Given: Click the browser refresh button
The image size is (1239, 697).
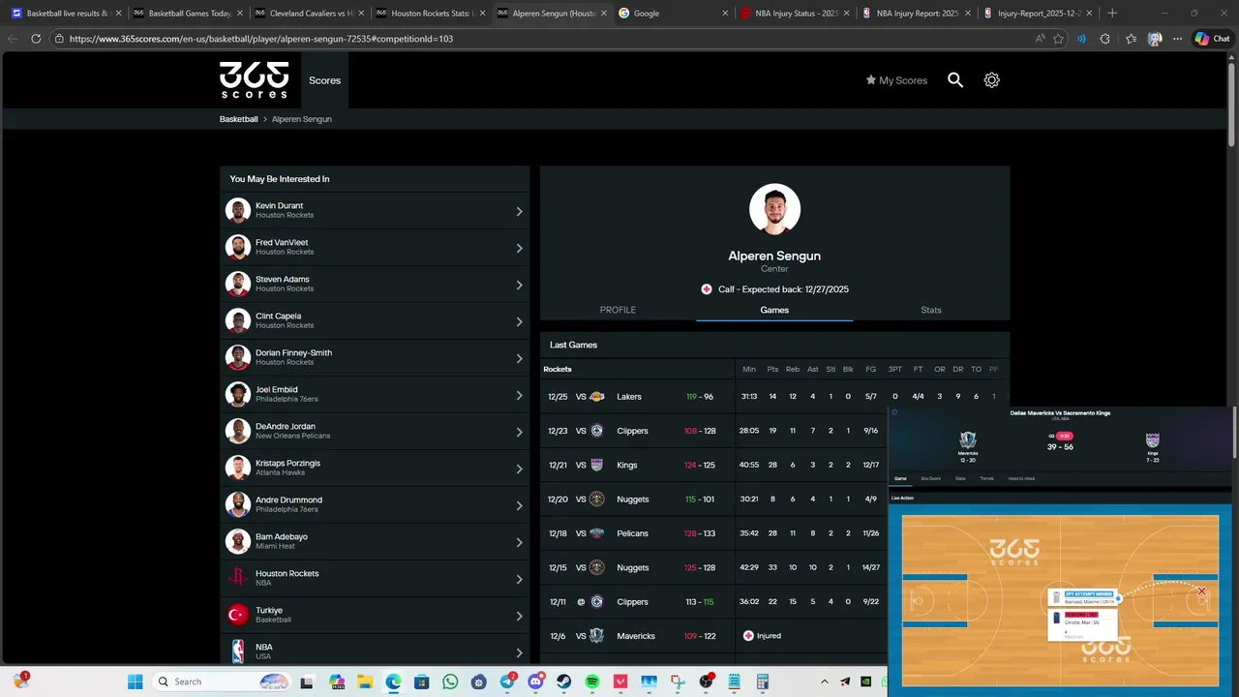Looking at the screenshot, I should tap(36, 39).
